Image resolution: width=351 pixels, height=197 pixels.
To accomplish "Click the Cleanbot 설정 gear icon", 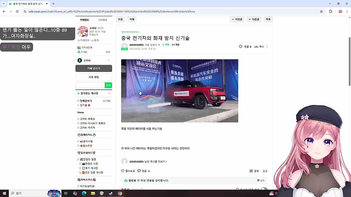I will [x=258, y=181].
